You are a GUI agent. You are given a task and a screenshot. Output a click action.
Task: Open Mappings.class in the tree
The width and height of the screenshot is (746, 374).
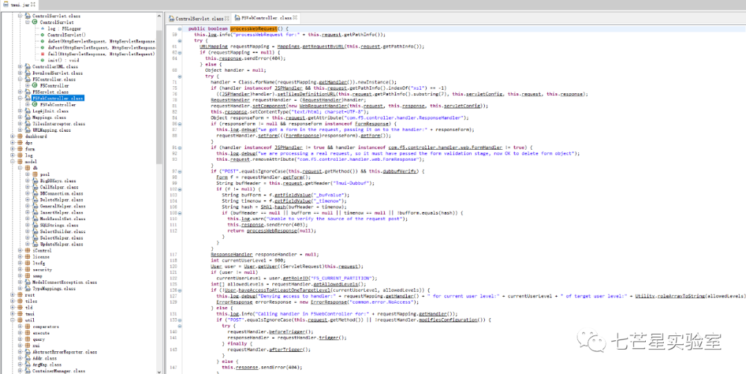[x=49, y=117]
